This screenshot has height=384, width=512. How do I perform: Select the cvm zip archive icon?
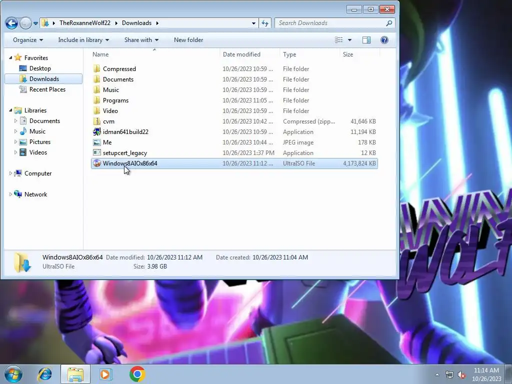tap(96, 121)
